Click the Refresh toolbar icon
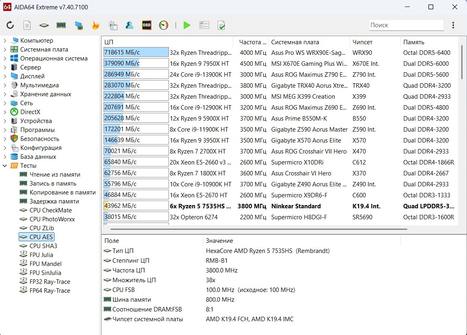This screenshot has width=467, height=335. 10,25
